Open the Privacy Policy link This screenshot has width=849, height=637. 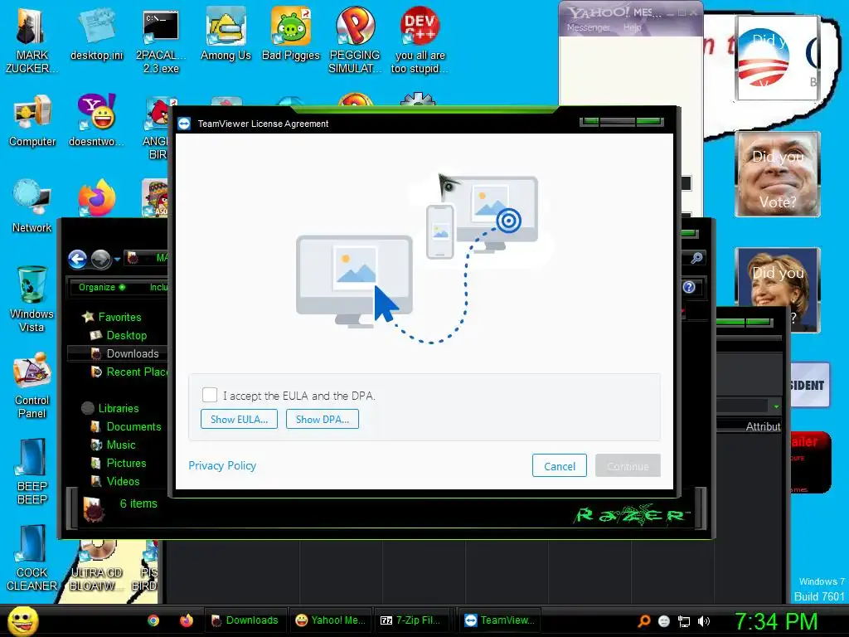click(x=222, y=466)
